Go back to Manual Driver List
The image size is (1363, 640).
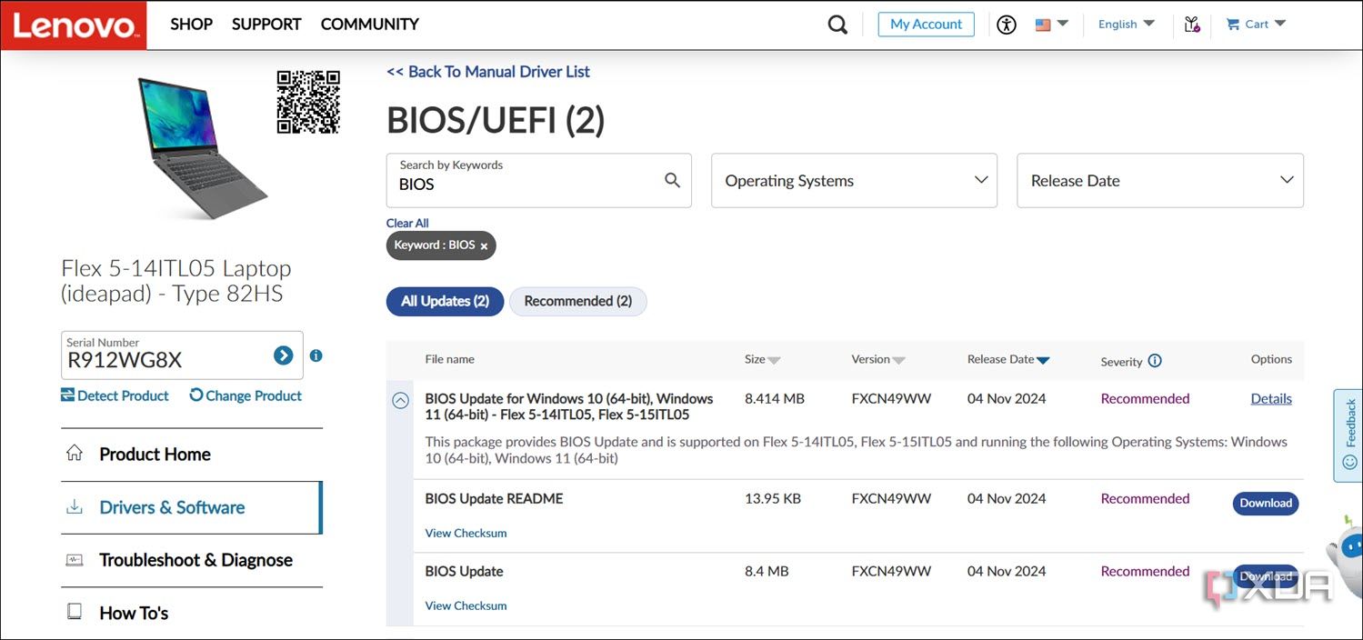click(488, 72)
